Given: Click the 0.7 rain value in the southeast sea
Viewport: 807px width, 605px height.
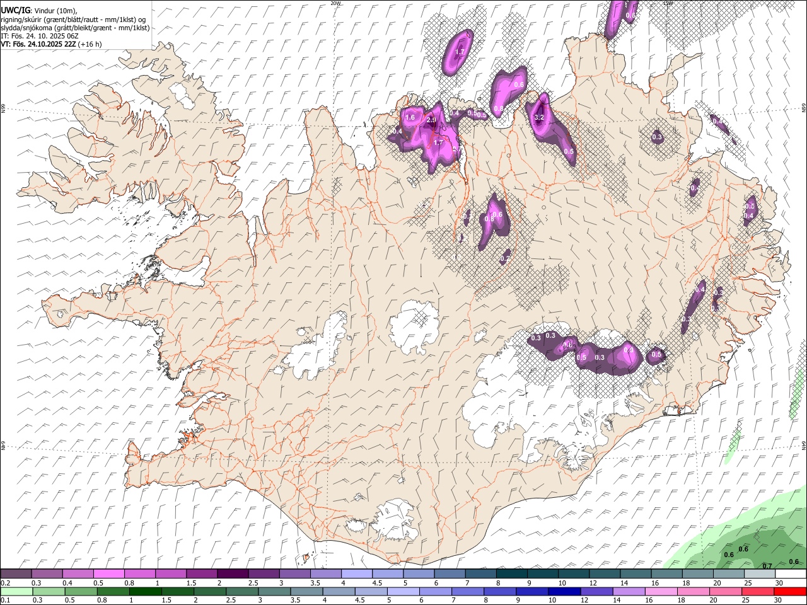Looking at the screenshot, I should (x=767, y=566).
